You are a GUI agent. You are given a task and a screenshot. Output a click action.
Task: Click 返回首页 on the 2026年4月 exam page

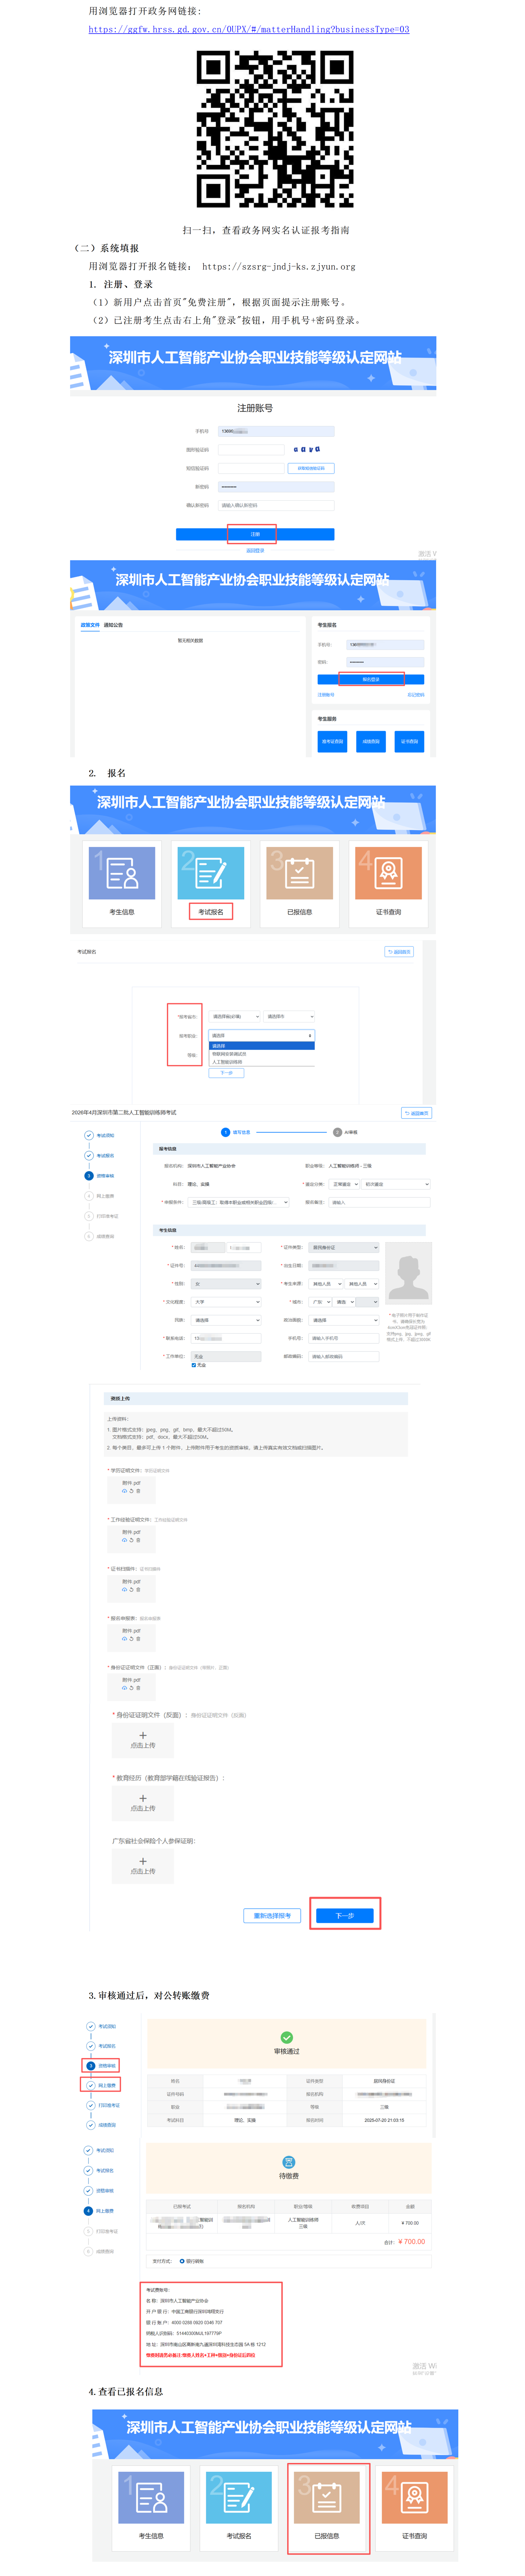(x=417, y=1113)
